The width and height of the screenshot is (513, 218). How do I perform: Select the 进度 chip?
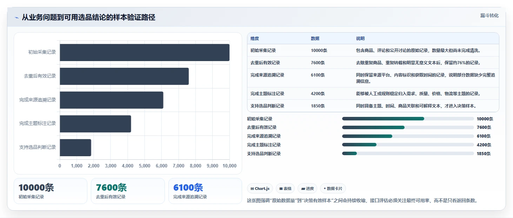click(307, 189)
